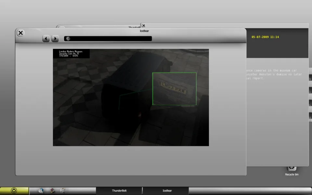Click the globe icon in the address bar
This screenshot has width=312, height=195.
(68, 39)
